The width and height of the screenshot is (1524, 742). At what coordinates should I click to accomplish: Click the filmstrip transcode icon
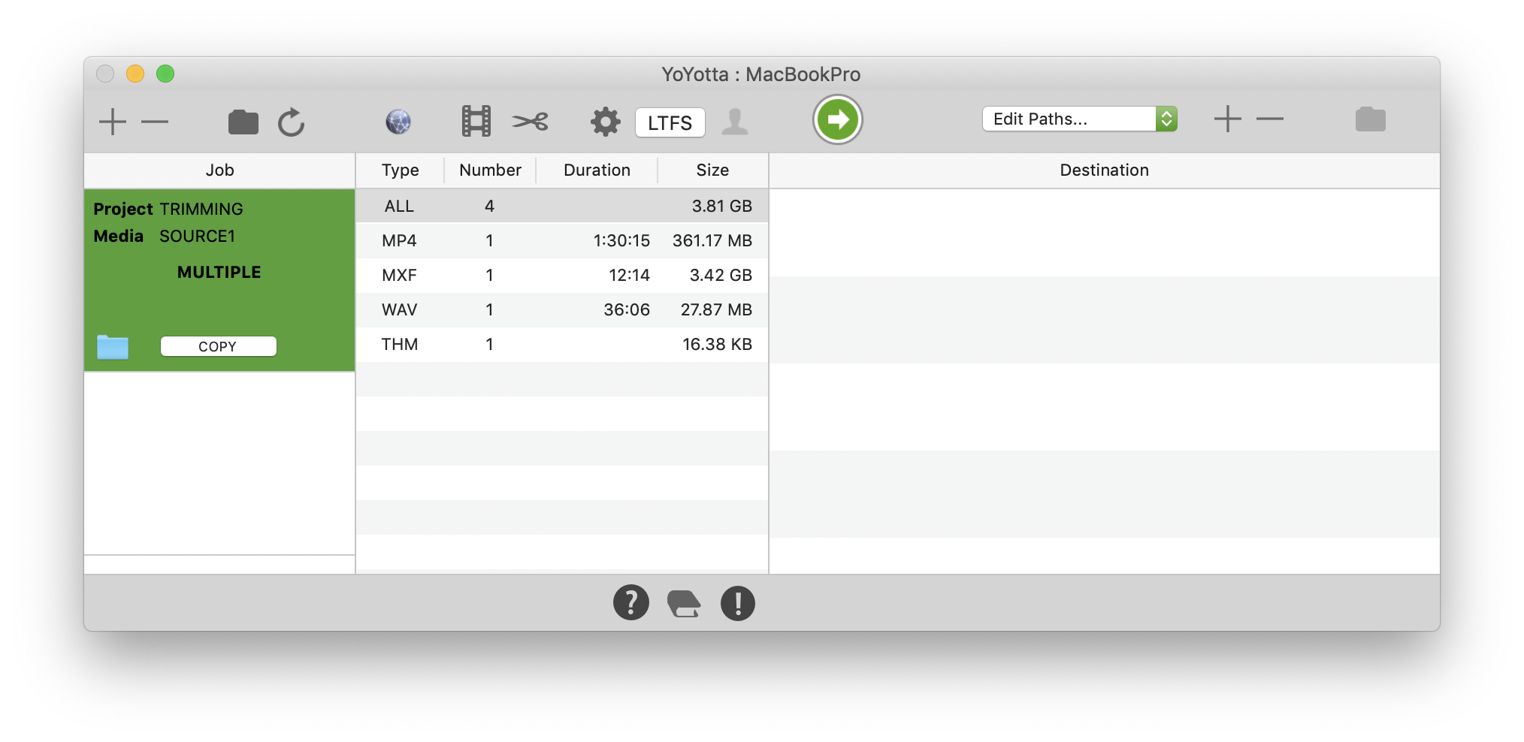click(x=476, y=121)
